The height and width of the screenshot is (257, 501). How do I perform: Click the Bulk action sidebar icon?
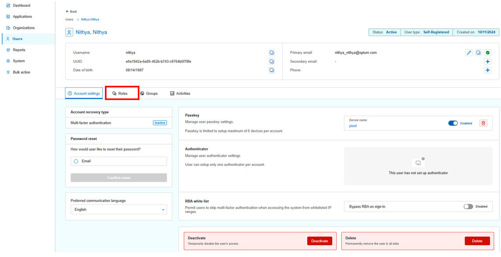[x=8, y=72]
